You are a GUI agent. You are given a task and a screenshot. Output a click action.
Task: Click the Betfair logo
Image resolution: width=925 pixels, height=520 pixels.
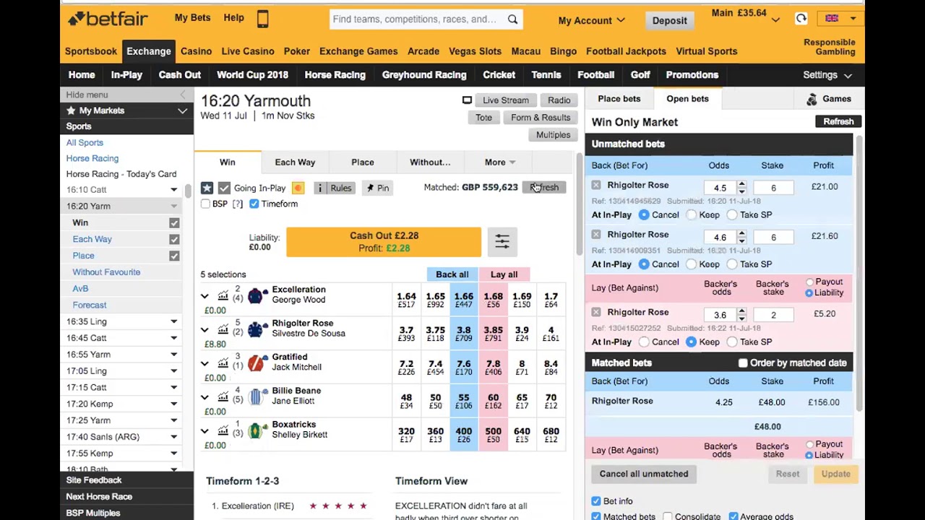tap(108, 19)
